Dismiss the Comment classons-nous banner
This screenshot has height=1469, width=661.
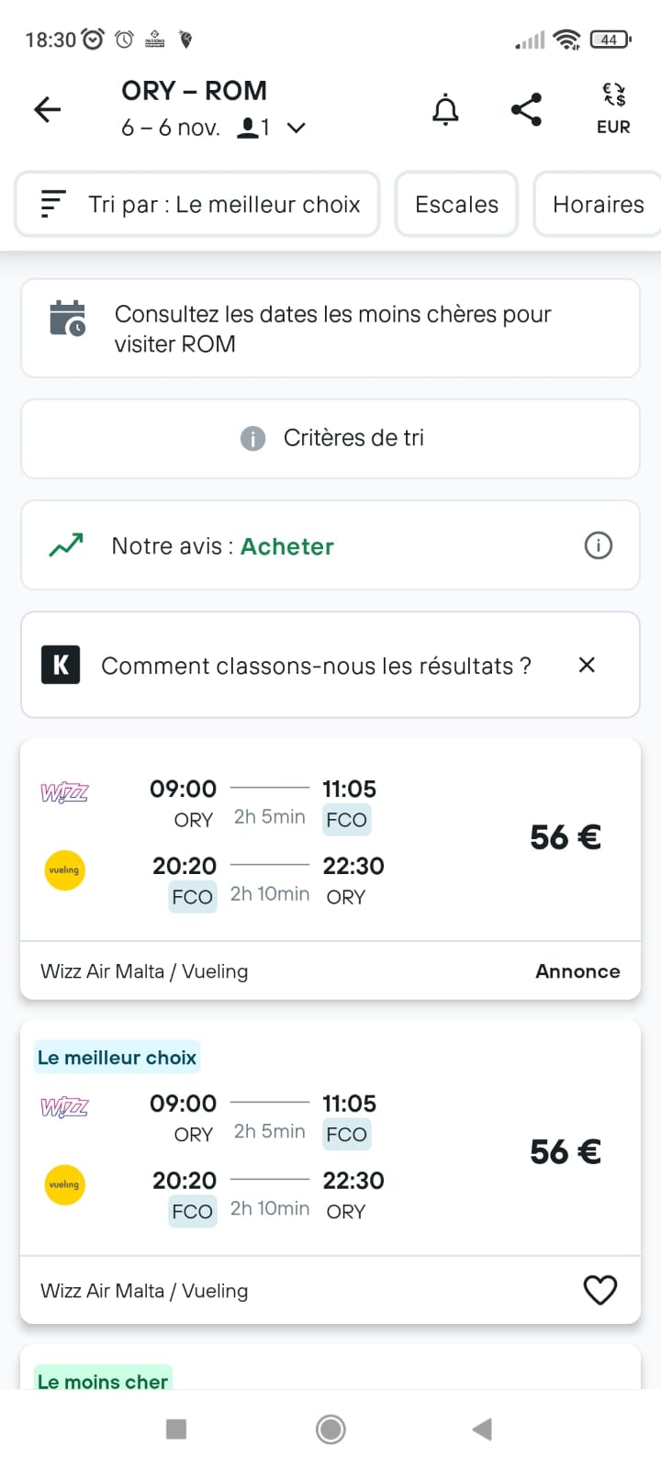point(587,665)
